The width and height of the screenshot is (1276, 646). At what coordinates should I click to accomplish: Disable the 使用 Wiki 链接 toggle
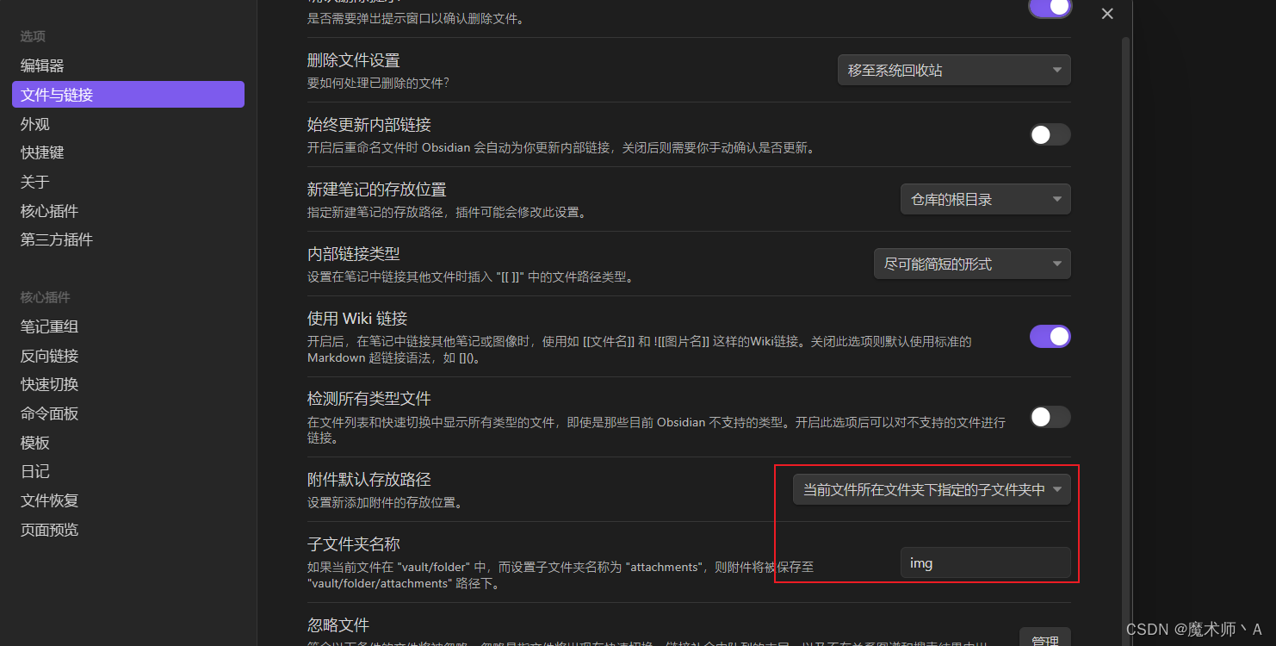[x=1050, y=336]
